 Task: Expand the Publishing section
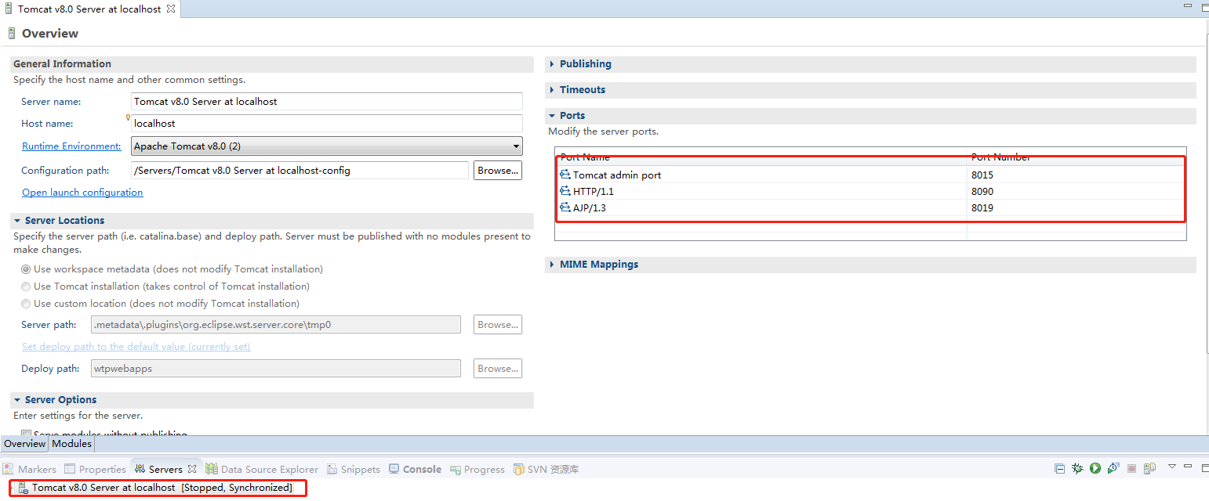[x=552, y=64]
